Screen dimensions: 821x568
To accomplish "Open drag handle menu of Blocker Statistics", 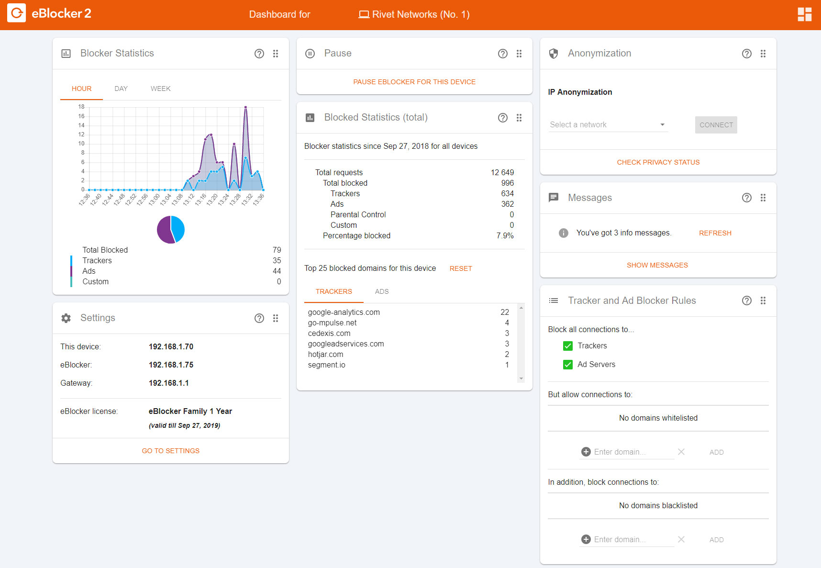I will tap(276, 54).
